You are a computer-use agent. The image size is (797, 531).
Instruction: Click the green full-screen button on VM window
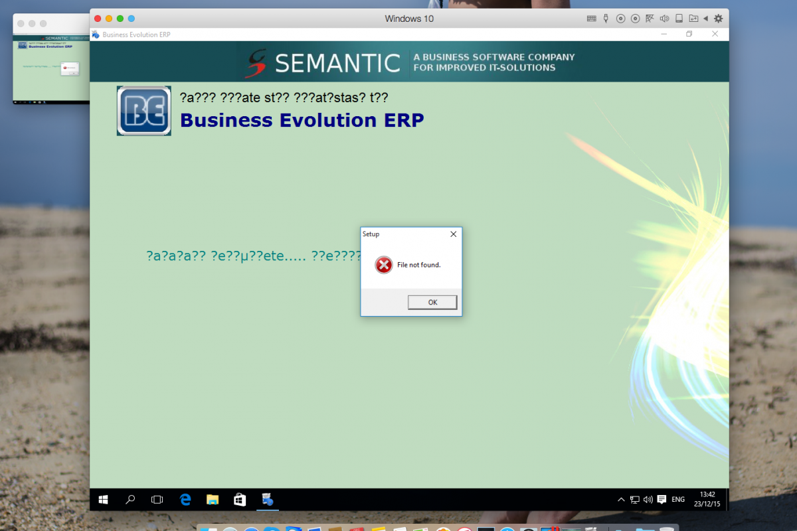(120, 19)
